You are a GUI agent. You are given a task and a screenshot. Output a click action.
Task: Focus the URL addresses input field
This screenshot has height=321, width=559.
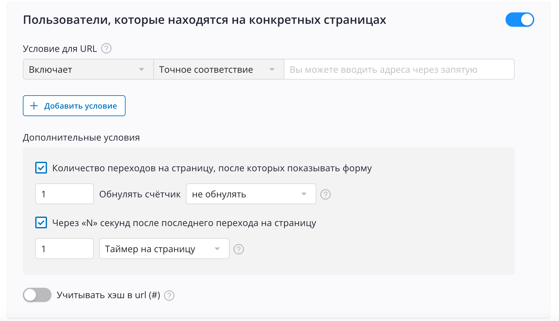pyautogui.click(x=399, y=69)
